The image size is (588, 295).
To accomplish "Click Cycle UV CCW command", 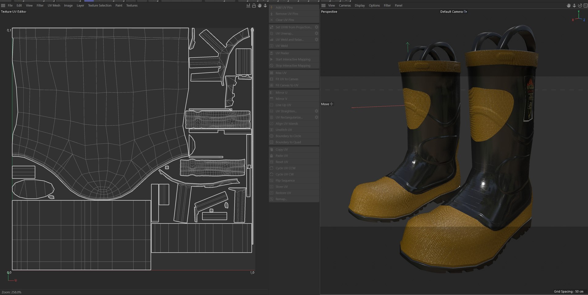I will point(294,168).
